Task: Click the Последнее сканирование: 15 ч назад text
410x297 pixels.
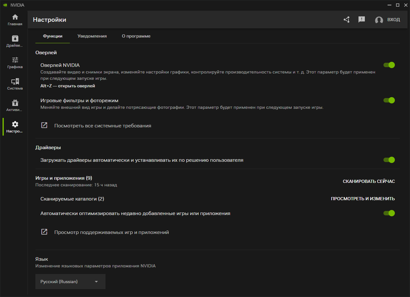Action: pos(76,185)
